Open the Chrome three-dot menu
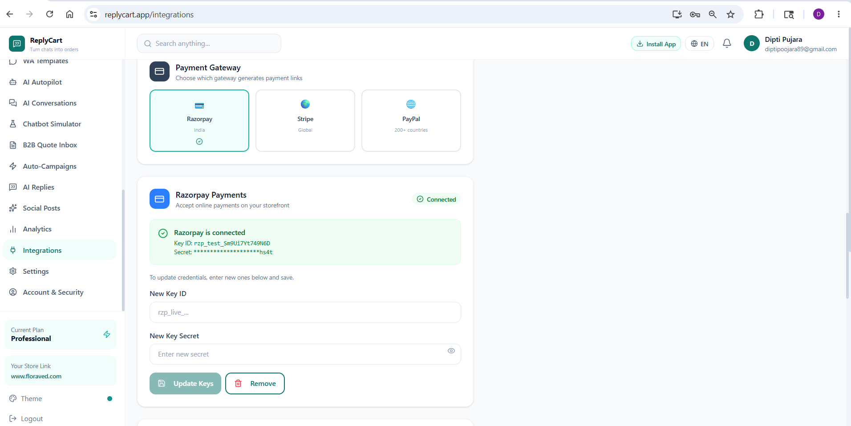 click(x=839, y=14)
